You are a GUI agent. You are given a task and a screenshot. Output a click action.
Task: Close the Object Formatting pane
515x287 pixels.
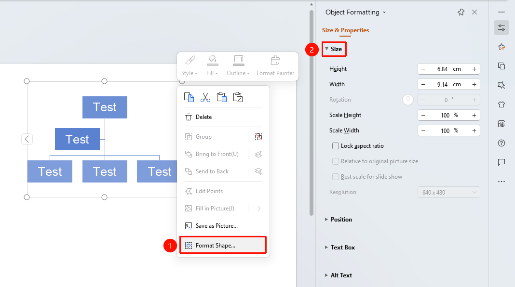point(474,12)
